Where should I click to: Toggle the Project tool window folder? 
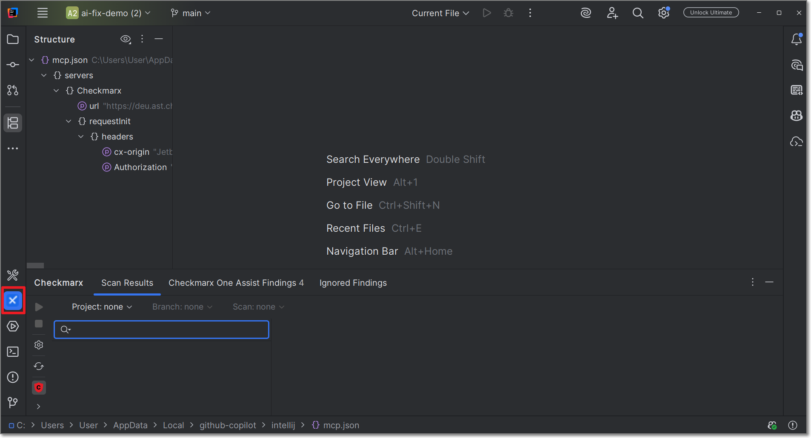(13, 40)
